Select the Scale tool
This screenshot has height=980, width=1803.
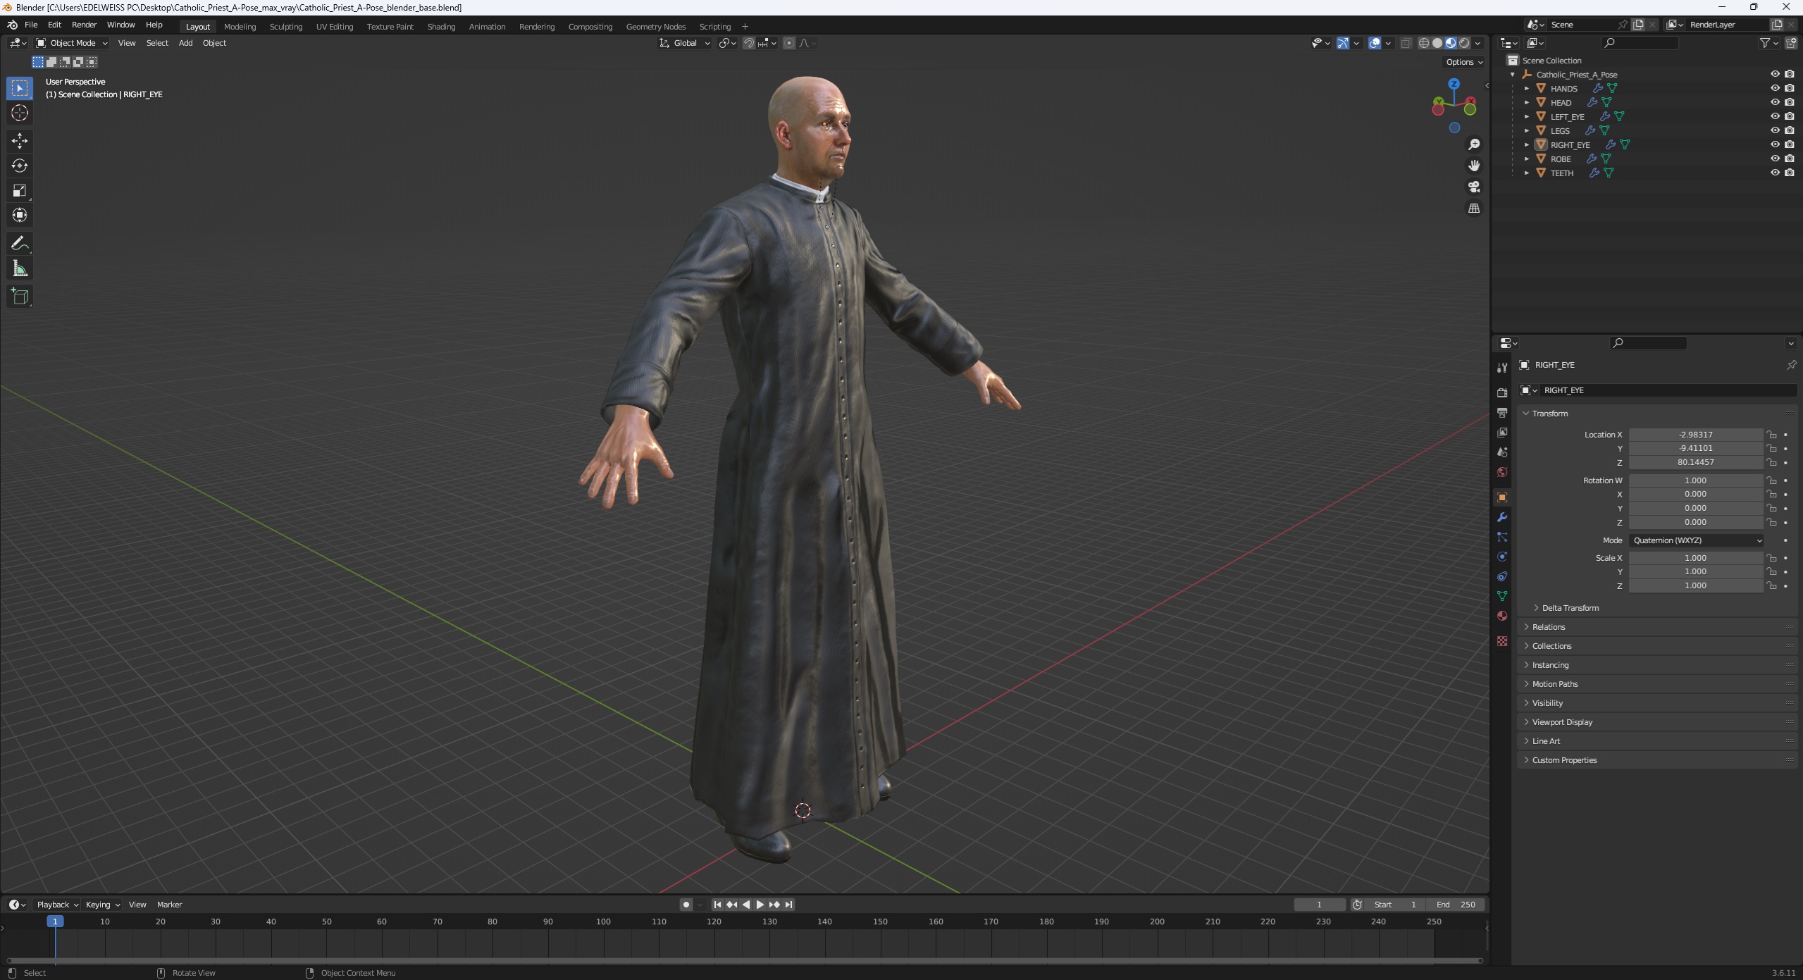coord(20,190)
